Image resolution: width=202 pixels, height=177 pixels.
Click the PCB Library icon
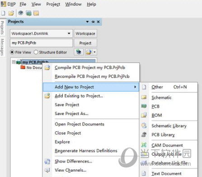[x=144, y=134]
